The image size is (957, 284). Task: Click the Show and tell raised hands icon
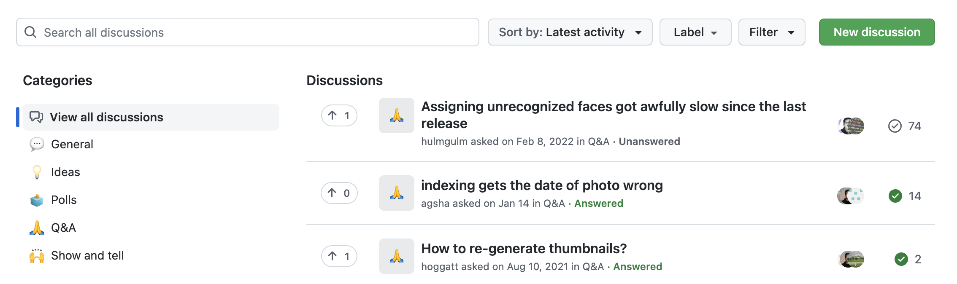pyautogui.click(x=37, y=255)
